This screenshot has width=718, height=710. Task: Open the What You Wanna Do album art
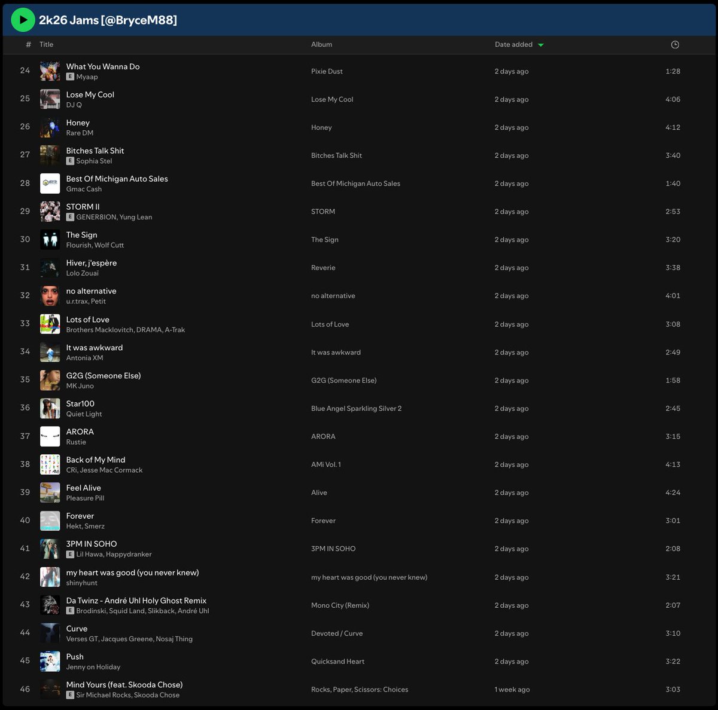click(50, 71)
